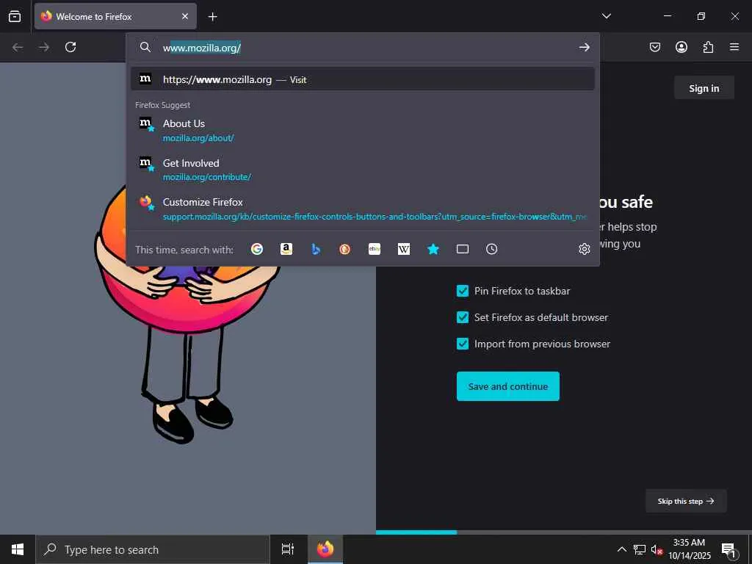Click the Type here to search box
752x564 pixels.
click(153, 549)
